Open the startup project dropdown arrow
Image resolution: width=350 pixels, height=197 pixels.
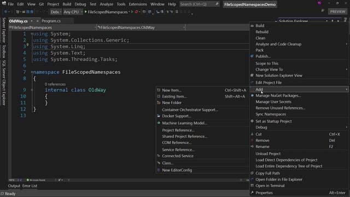pos(129,11)
